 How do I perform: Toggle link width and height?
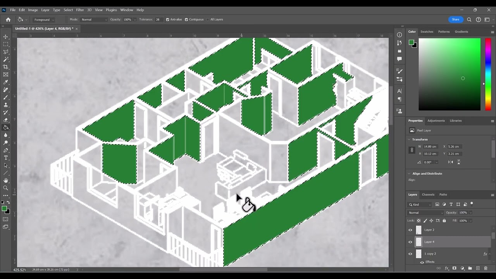click(x=412, y=150)
